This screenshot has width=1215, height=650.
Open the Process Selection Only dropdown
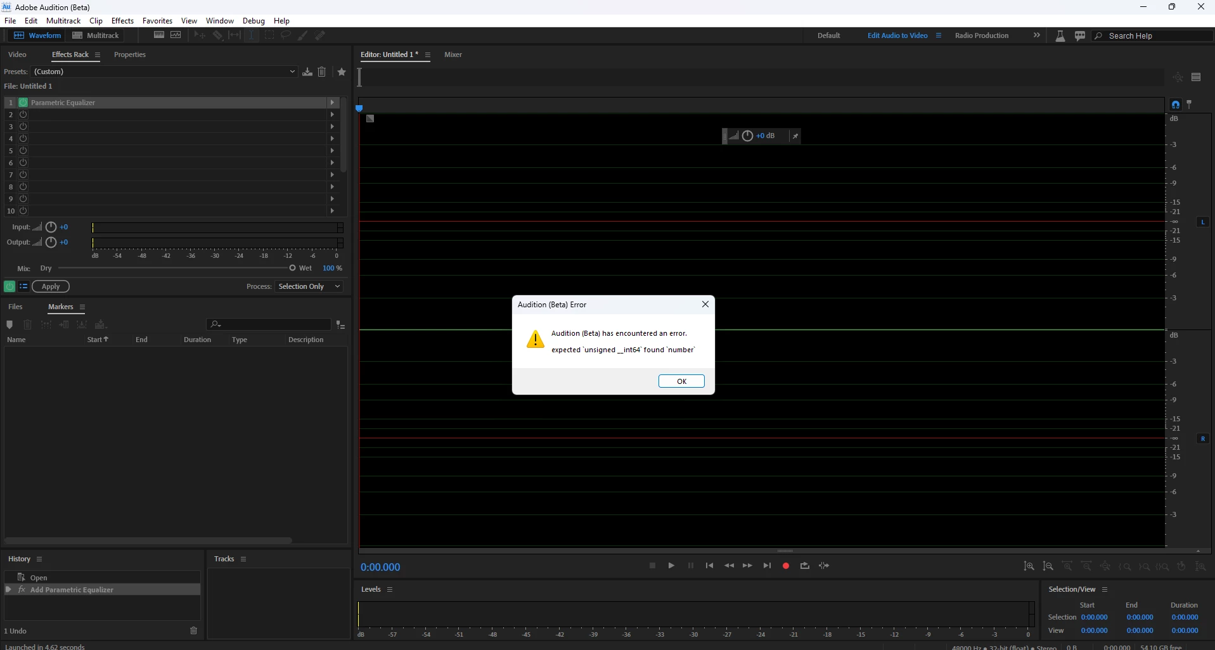pyautogui.click(x=309, y=286)
